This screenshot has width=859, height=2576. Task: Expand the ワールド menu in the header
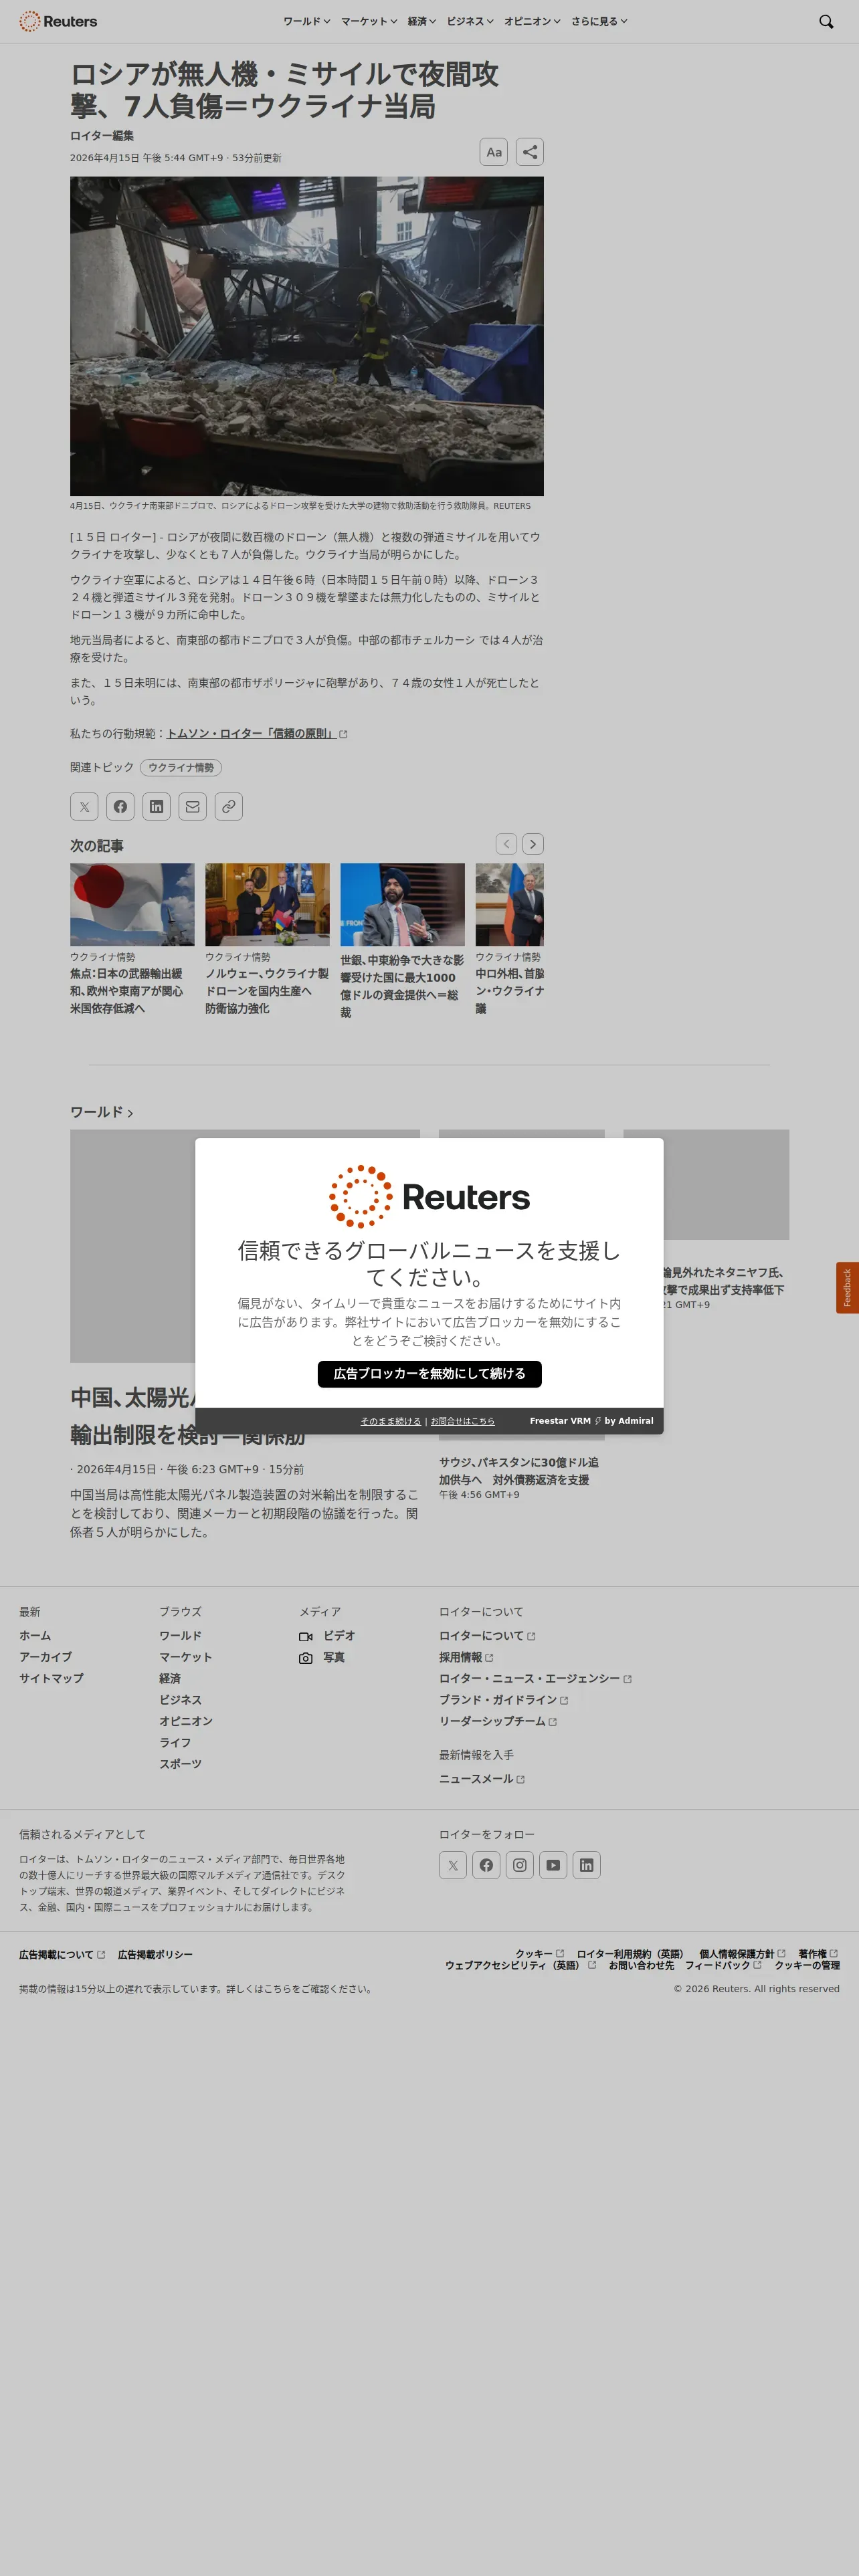point(306,21)
